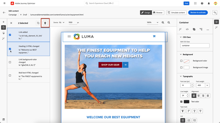220x123 pixels.
Task: Toggle the Text color checkbox
Action: click(x=181, y=102)
